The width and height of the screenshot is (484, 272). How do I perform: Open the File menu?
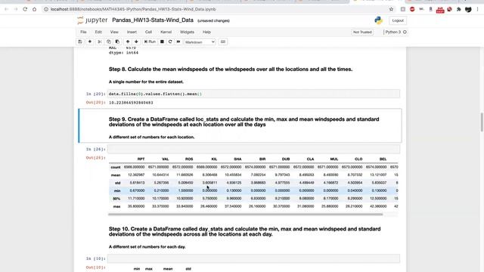(83, 32)
